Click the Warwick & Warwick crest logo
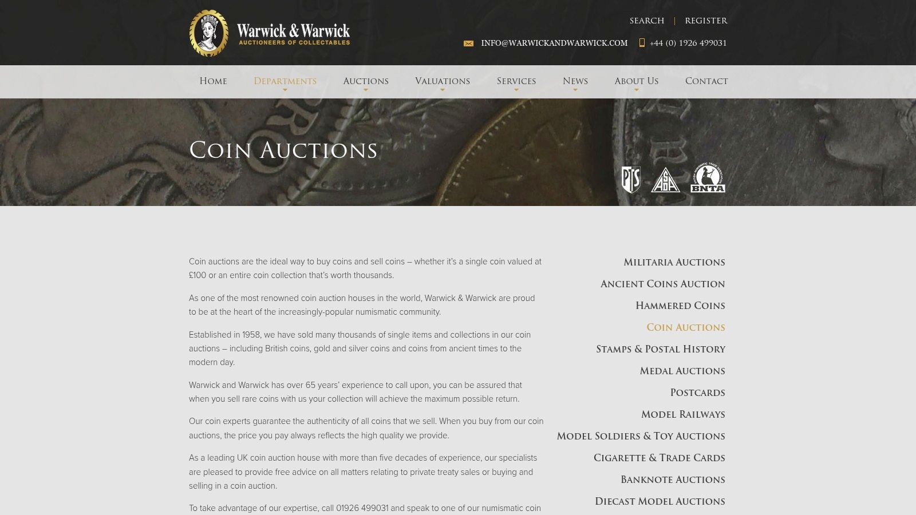The image size is (916, 515). tap(209, 33)
